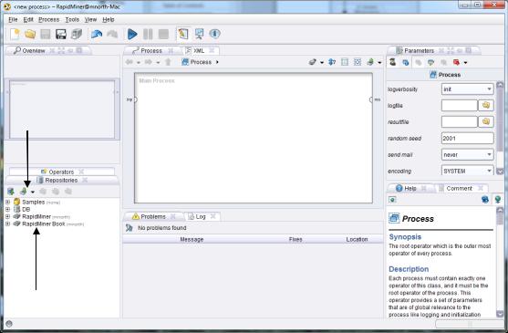This screenshot has width=508, height=333.
Task: Click the operator execution order icon
Action: coord(332,62)
